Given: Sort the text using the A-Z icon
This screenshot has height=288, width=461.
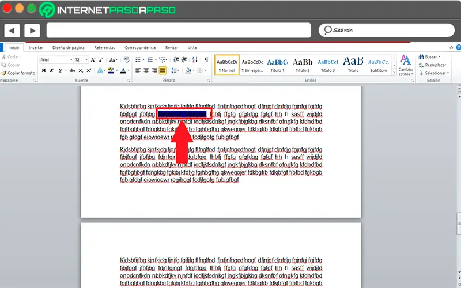Looking at the screenshot, I should (x=196, y=59).
